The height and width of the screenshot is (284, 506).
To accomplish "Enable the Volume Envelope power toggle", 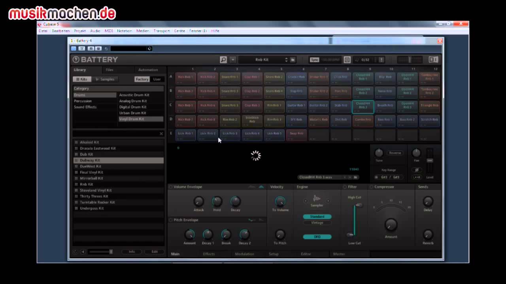I will coord(171,187).
